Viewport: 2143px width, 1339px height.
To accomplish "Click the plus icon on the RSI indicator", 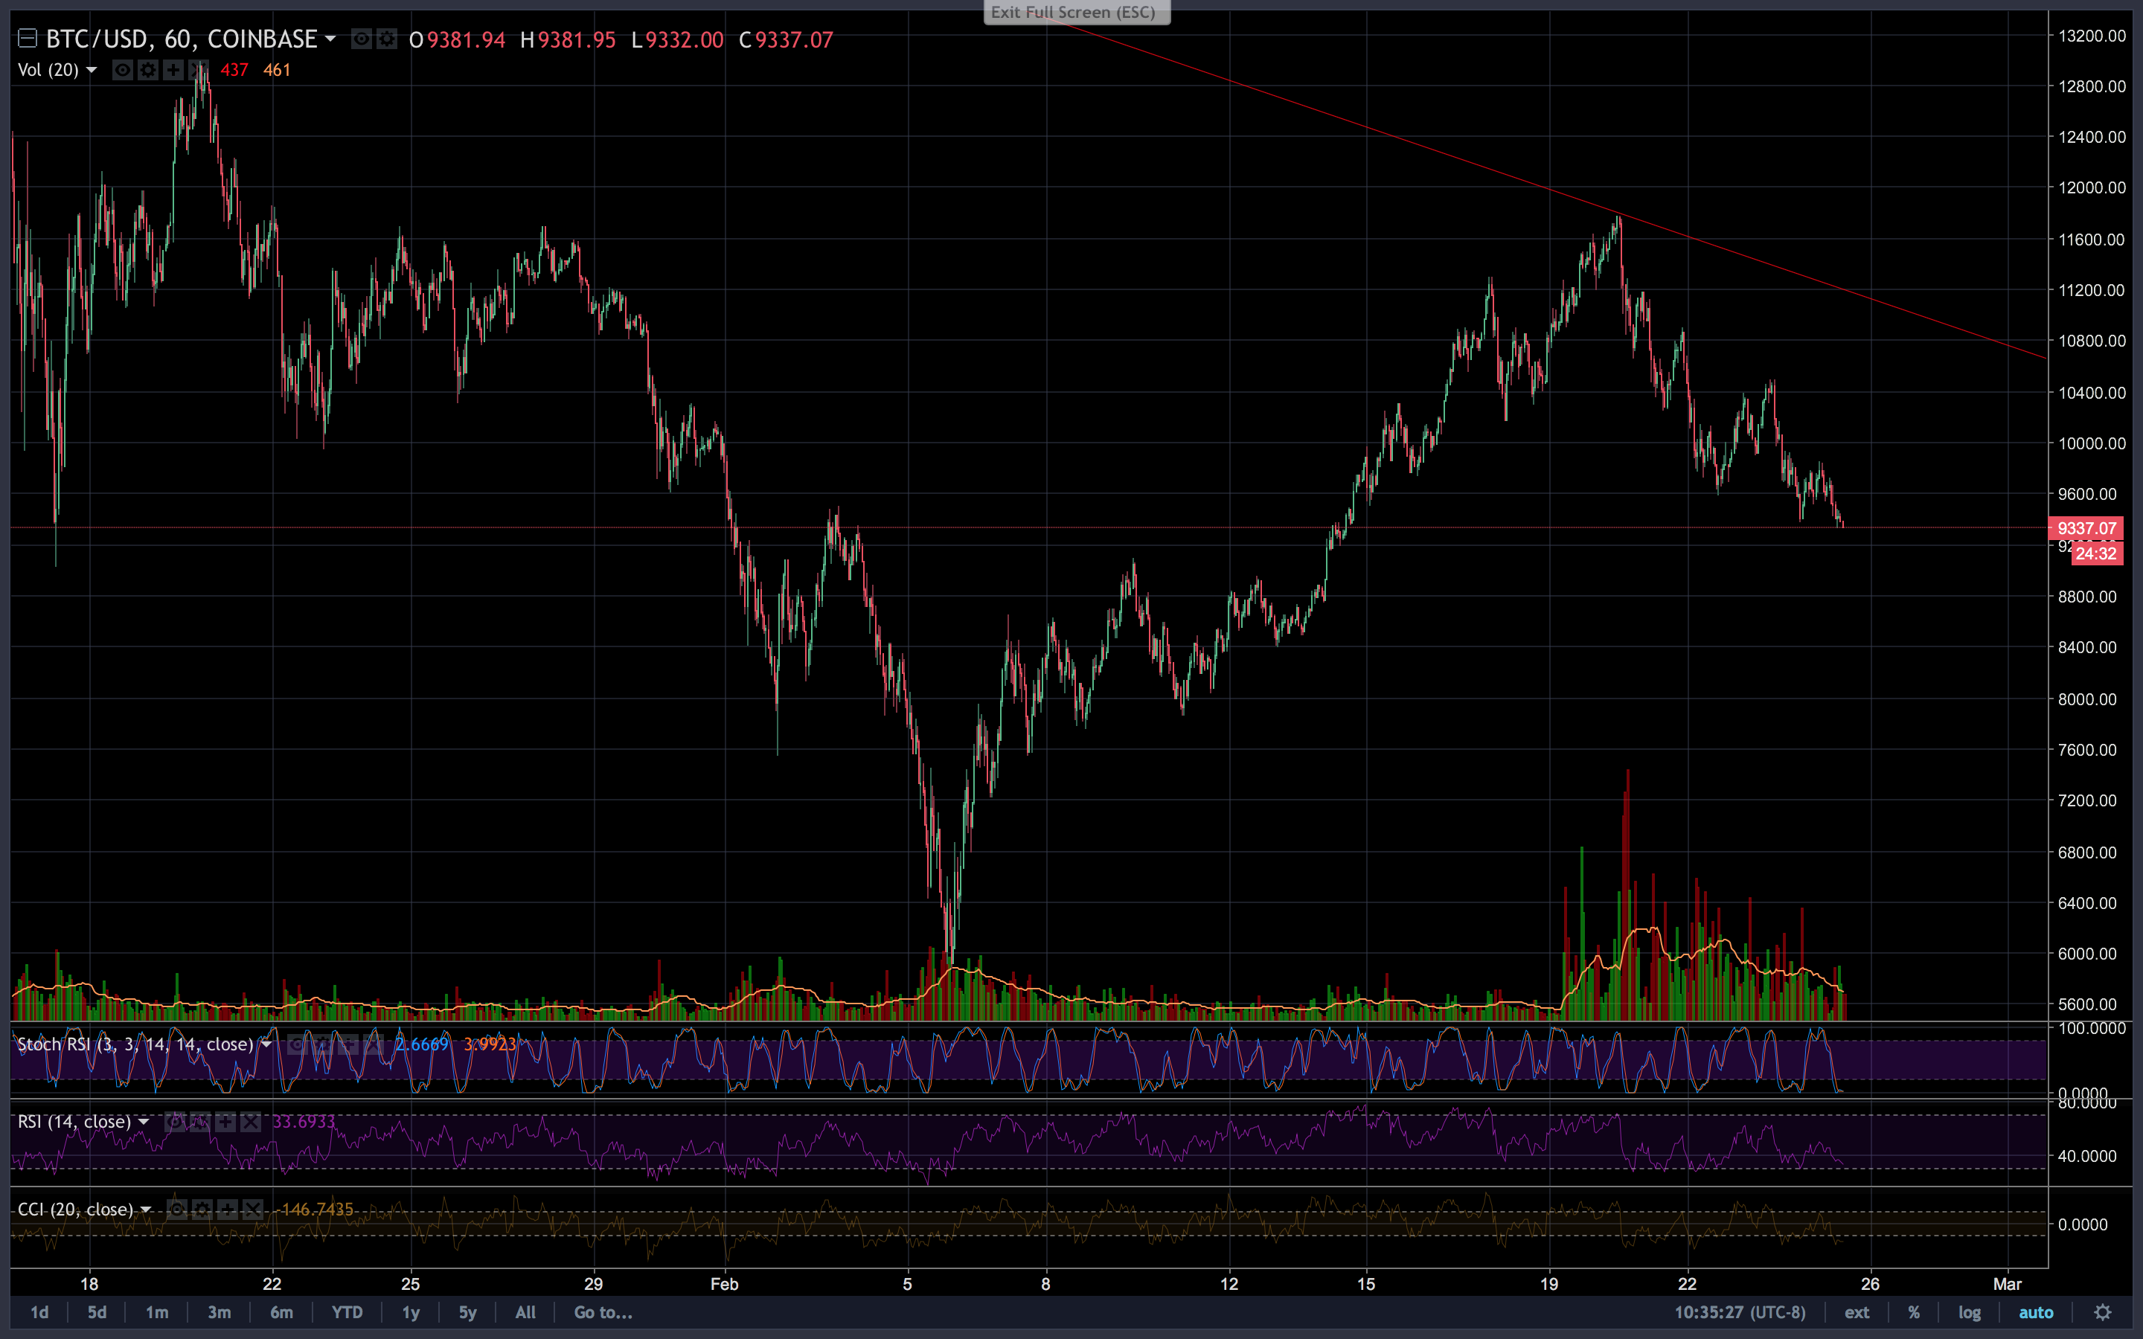I will [225, 1122].
